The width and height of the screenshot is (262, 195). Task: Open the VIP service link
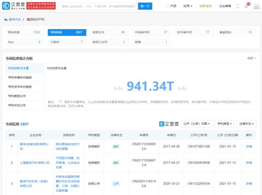coord(205,6)
